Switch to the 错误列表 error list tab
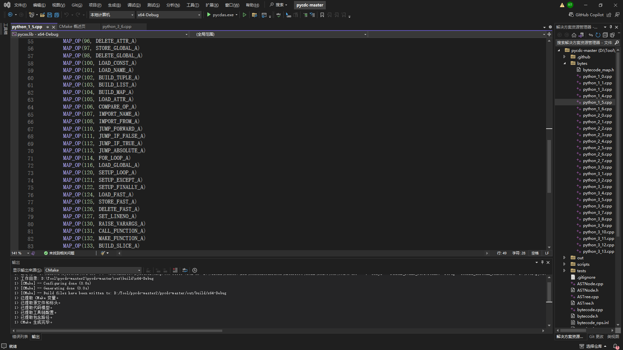Image resolution: width=623 pixels, height=350 pixels. coord(20,337)
